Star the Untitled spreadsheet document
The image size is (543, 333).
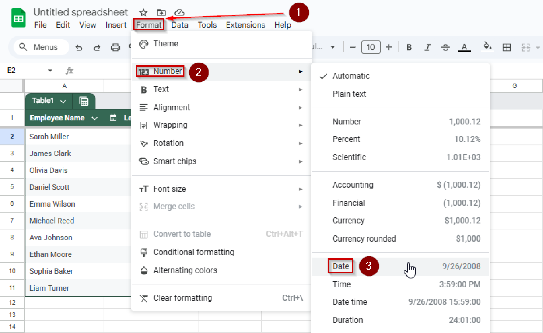143,12
